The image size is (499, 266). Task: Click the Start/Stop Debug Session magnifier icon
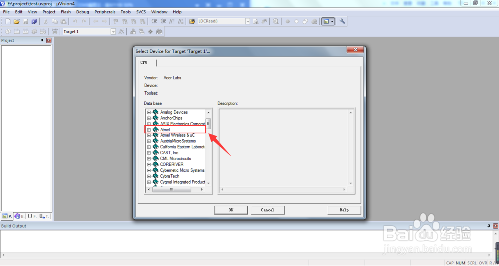click(276, 21)
